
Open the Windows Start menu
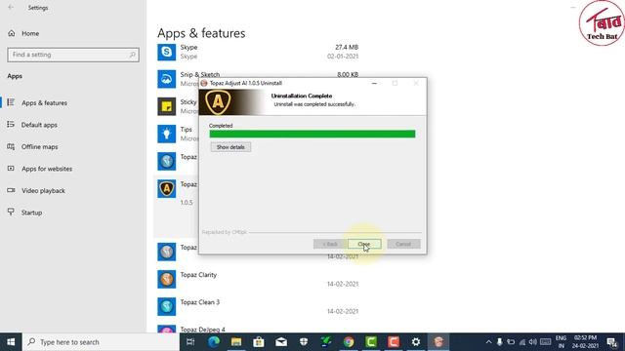11,342
